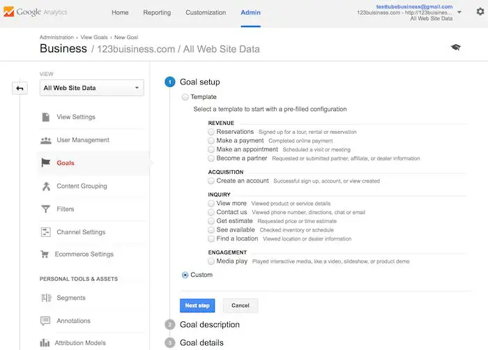Select the Reservations goal option
The width and height of the screenshot is (488, 350).
[211, 132]
